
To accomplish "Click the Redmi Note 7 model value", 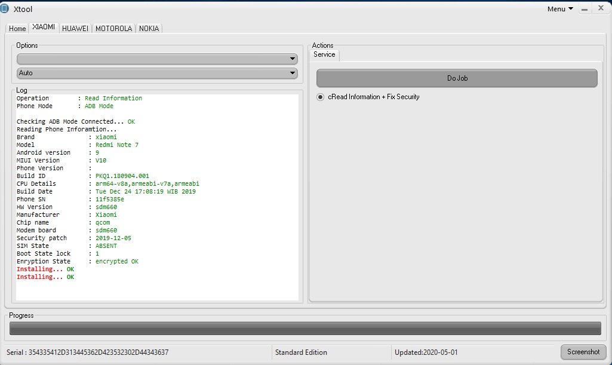I will tap(117, 145).
